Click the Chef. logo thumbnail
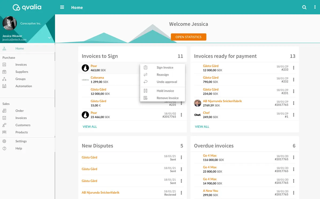The height and width of the screenshot is (199, 320). pos(198,115)
